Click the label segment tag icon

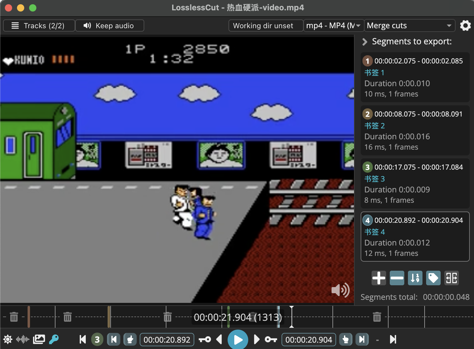coord(433,278)
